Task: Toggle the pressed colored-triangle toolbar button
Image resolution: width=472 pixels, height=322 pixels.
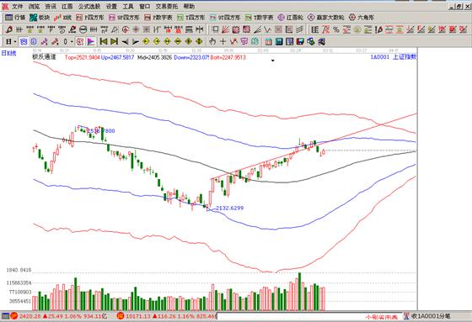Action: [91, 41]
